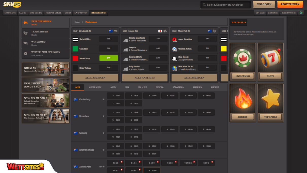
Task: Select Doomben race 3 at 06:43
Action: point(152,113)
